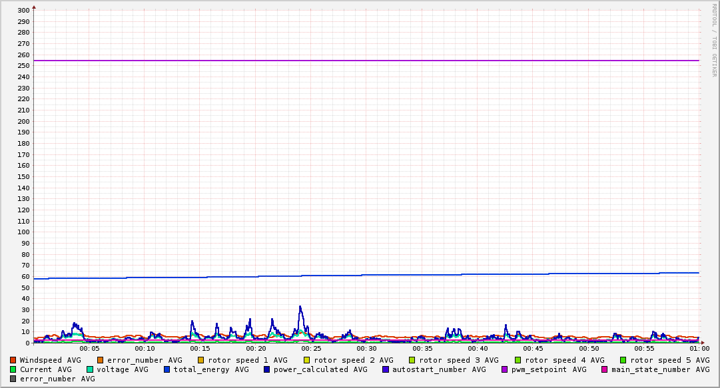Select the rotor speed 1 AVG color box
The image size is (720, 388).
pos(201,360)
